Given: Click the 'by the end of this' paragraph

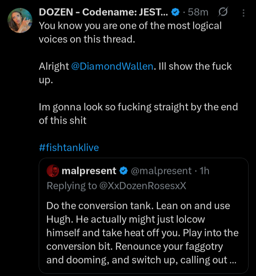Looking at the screenshot, I should click(138, 113).
